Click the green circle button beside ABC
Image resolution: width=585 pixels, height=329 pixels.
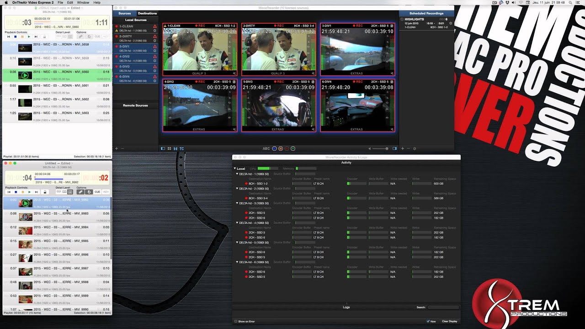[x=293, y=149]
